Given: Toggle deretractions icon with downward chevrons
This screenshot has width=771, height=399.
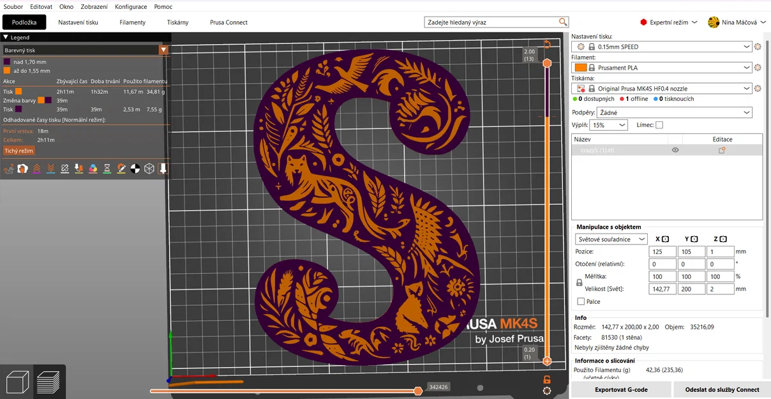Looking at the screenshot, I should (x=50, y=169).
